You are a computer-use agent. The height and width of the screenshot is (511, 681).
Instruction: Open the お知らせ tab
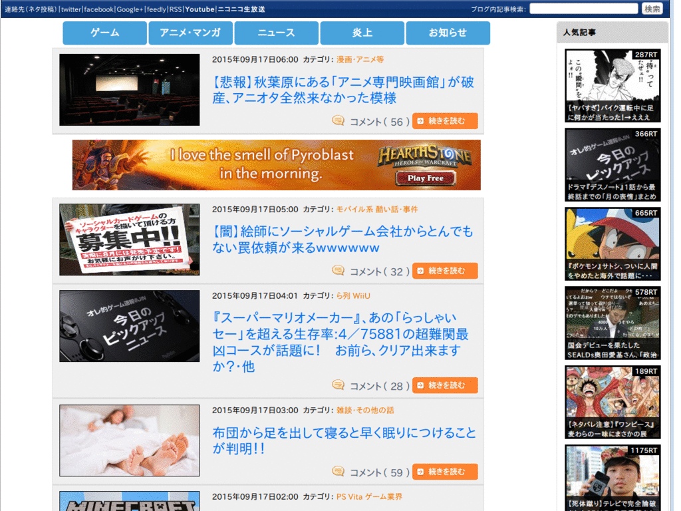(x=448, y=33)
